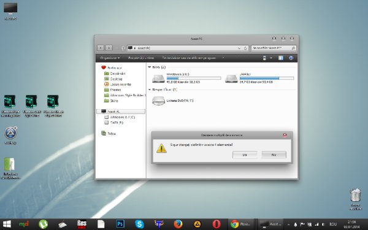Open the taskbar clock and date
This screenshot has height=230, width=368.
[351, 224]
